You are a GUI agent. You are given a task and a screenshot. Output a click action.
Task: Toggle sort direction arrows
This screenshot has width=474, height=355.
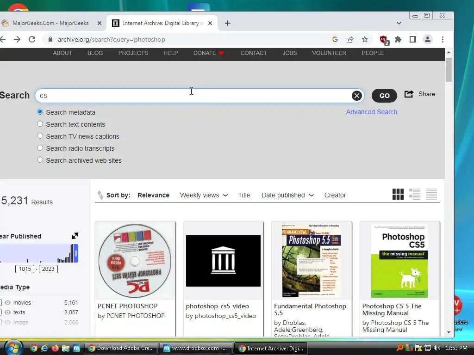pyautogui.click(x=100, y=195)
